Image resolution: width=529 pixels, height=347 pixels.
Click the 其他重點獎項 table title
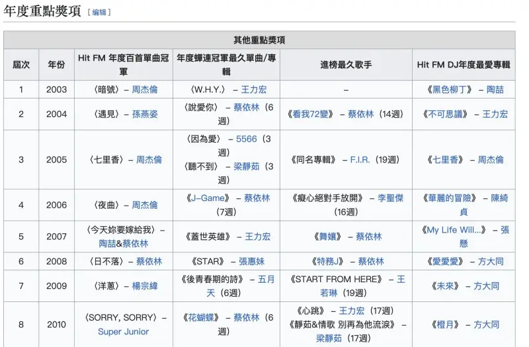click(x=259, y=40)
